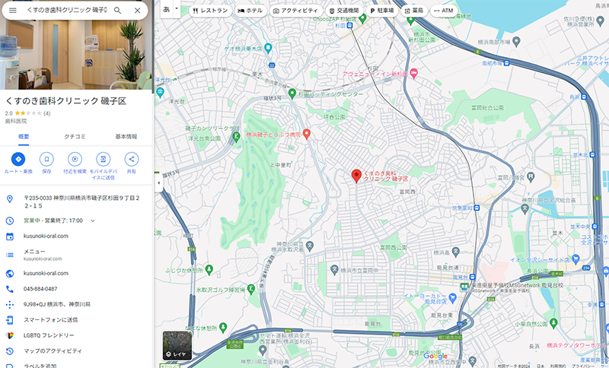Collapse the side panel arrow

coord(158,182)
